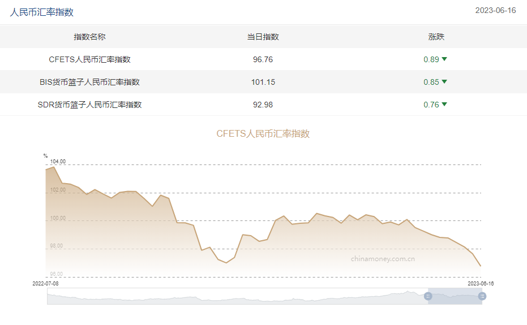527x325 pixels.
Task: Select the BIS货币篮子人民币汇率指数 row name
Action: [x=89, y=82]
